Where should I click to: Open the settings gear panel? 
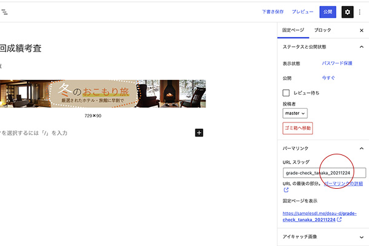click(347, 12)
